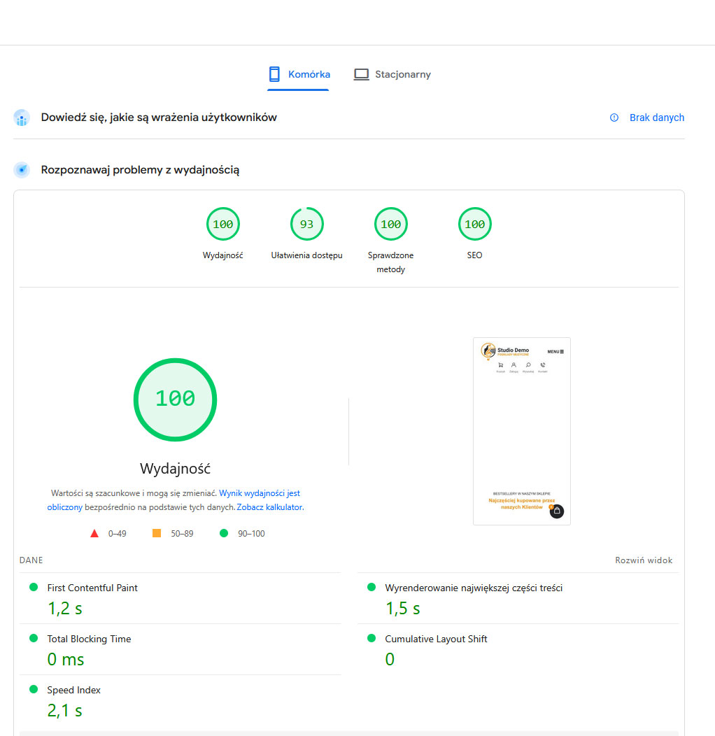715x736 pixels.
Task: Click the green dot beside First Contentful Paint
Action: [34, 588]
